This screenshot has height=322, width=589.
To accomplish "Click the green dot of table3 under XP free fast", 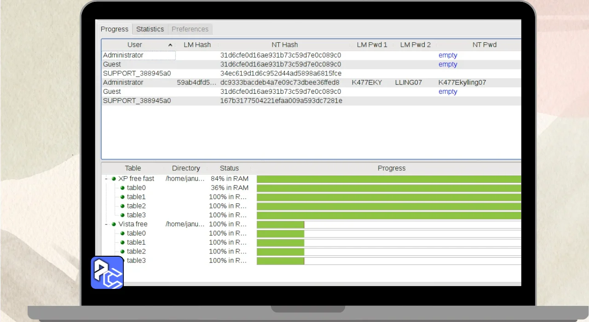I will pos(122,215).
